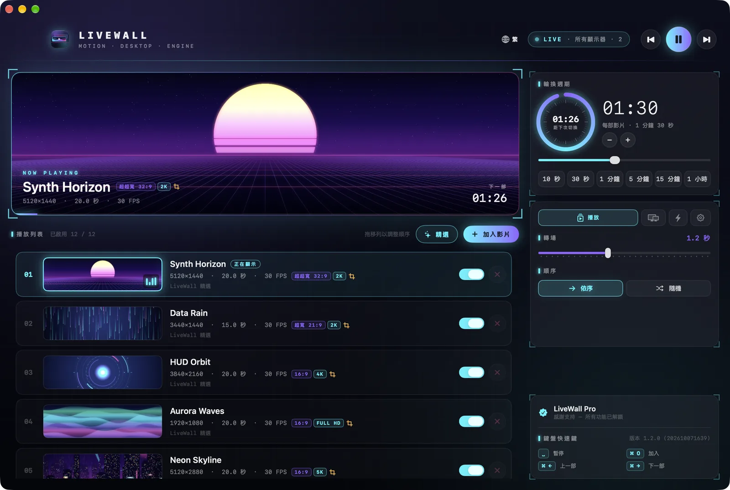
Task: Click the LiveWall app logo icon
Action: point(60,39)
